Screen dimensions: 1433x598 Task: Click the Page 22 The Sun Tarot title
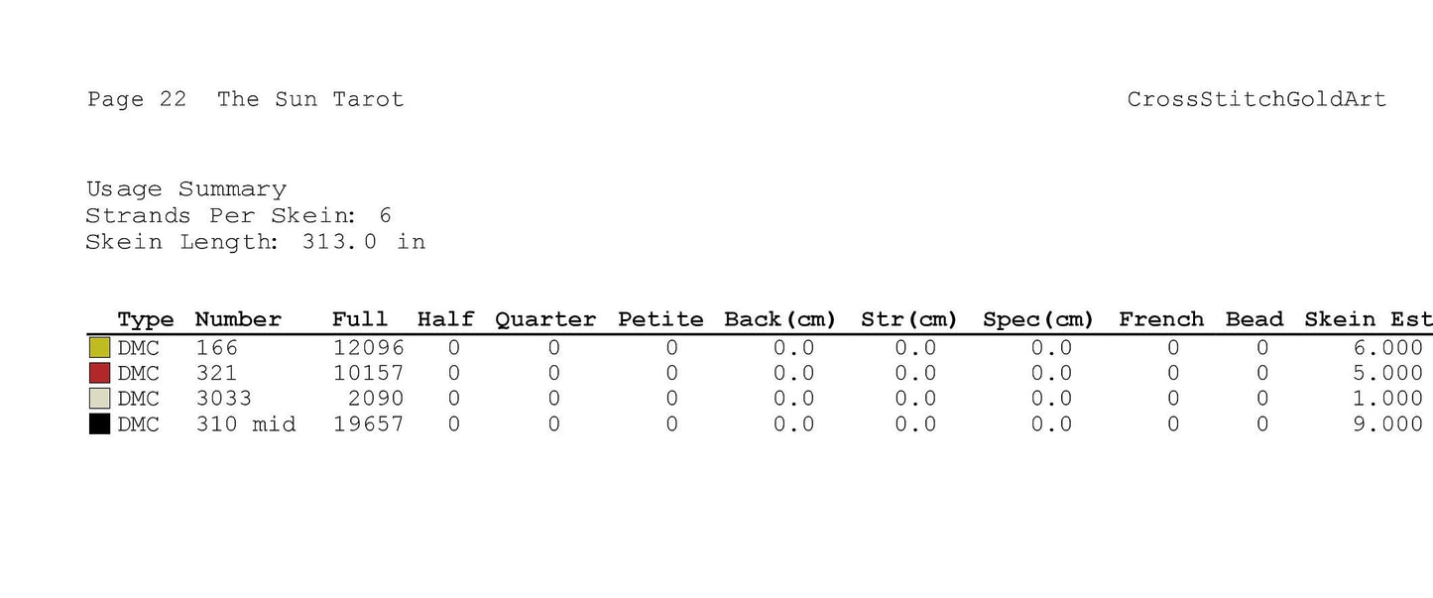(245, 99)
